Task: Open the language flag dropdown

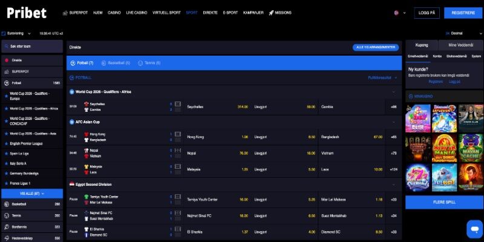Action: (397, 13)
